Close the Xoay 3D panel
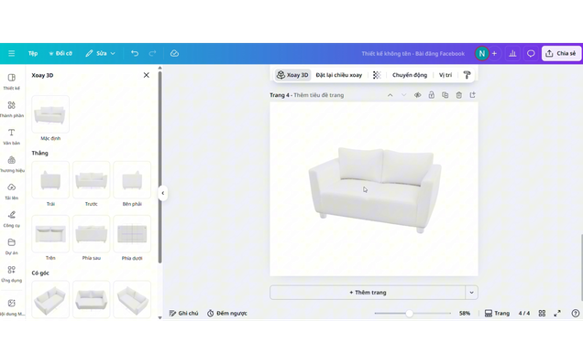This screenshot has height=364, width=583. [x=147, y=75]
